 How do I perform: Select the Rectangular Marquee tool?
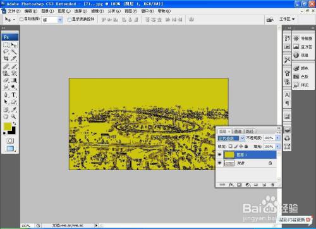coord(6,45)
